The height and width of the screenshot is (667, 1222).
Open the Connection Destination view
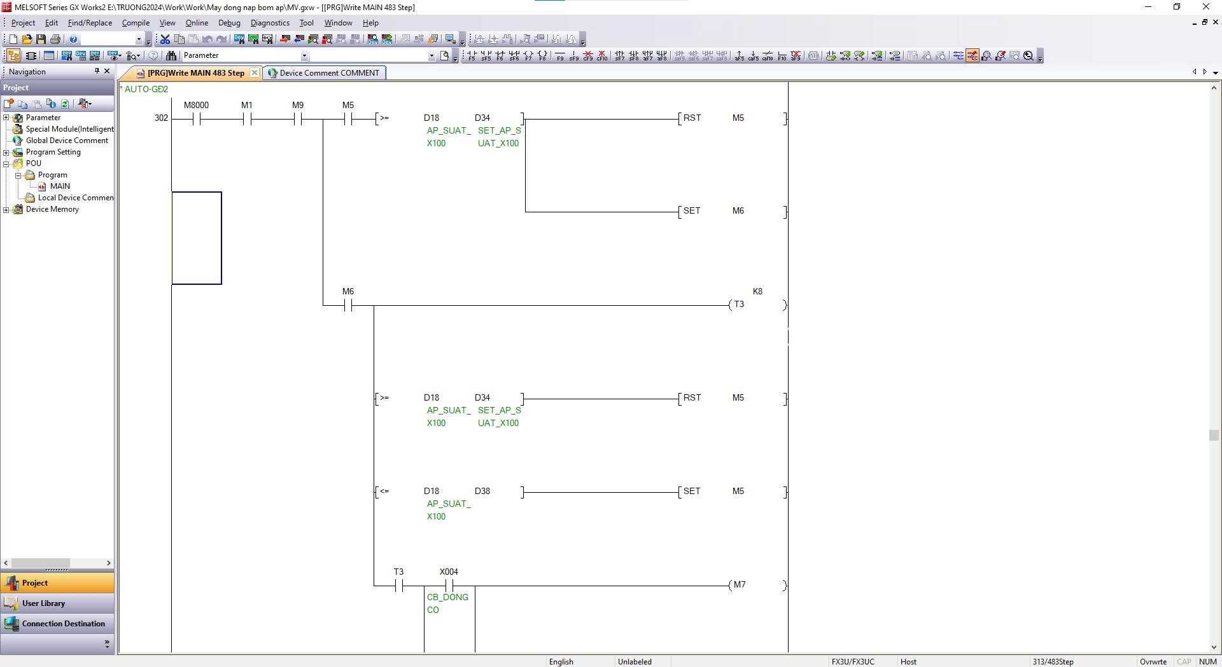57,624
